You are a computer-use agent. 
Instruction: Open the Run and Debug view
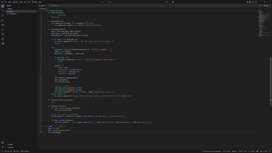coord(3,20)
